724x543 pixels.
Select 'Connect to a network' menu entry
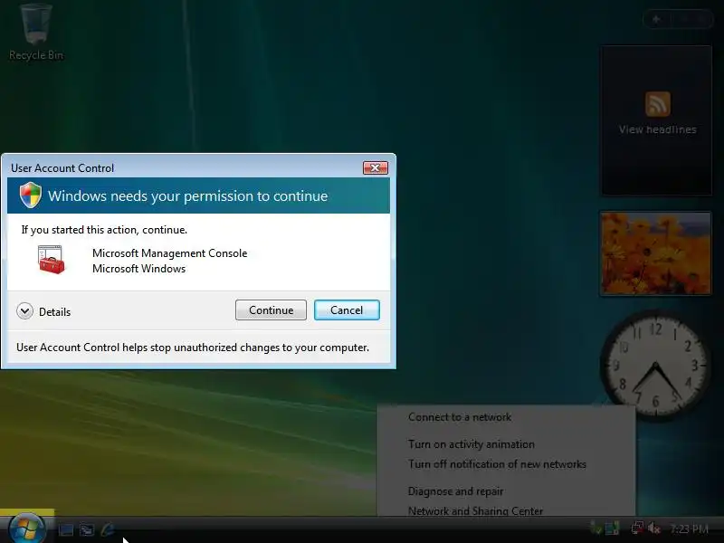460,417
